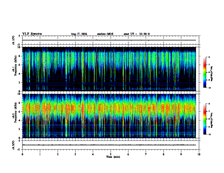Click the "station=MOS" header label
This screenshot has height=173, width=224.
(105, 34)
